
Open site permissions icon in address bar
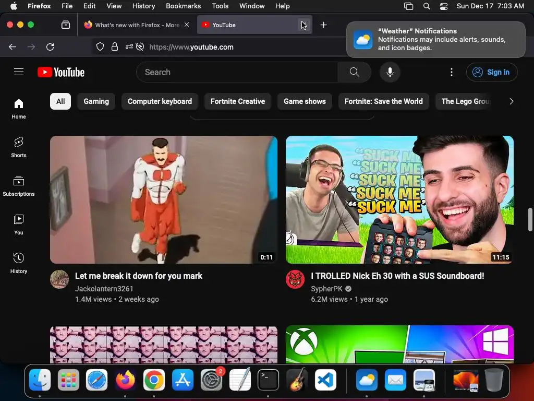coord(129,46)
